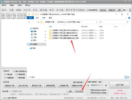Click the Explorer back arrow
Image resolution: width=132 pixels, height=100 pixels.
coord(29,22)
